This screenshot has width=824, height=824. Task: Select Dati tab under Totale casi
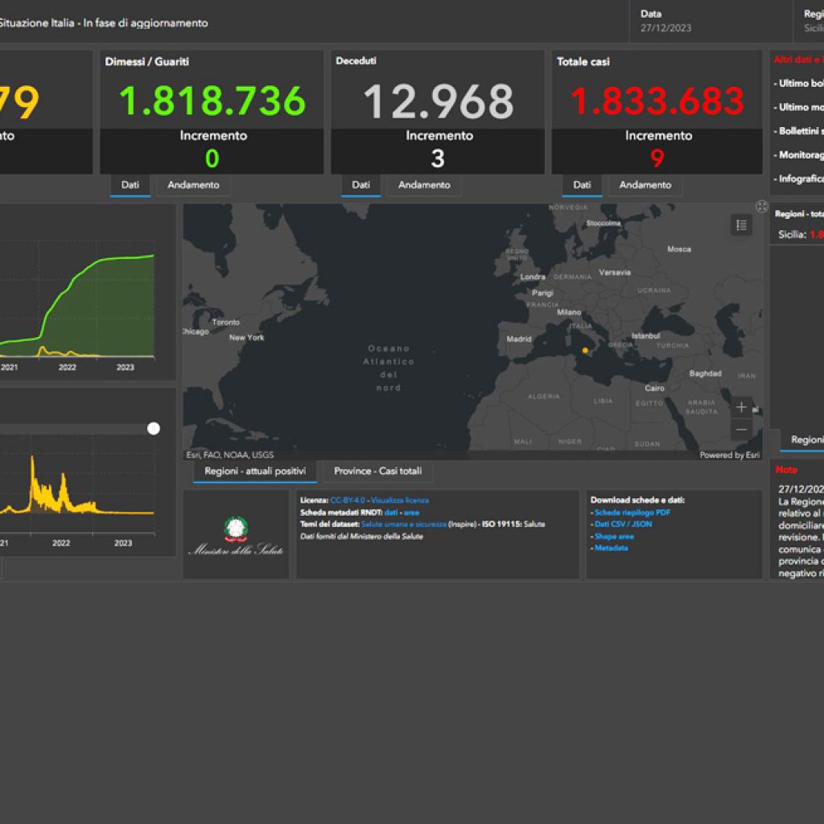(582, 185)
